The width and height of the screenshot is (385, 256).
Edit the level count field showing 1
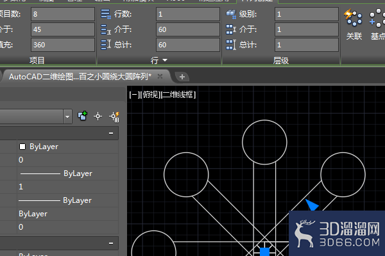(x=307, y=14)
